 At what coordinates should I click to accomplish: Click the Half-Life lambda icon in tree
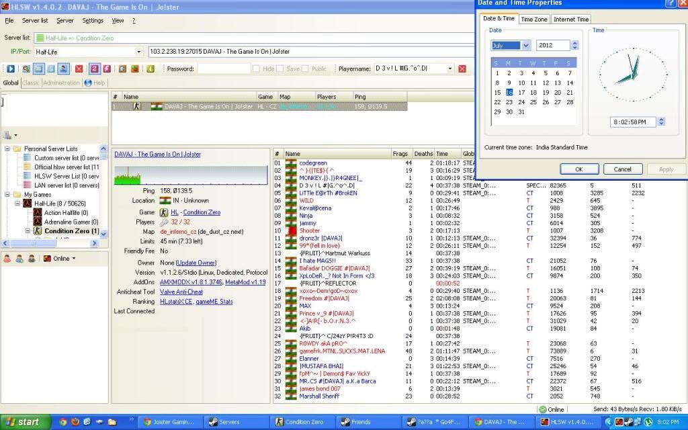28,204
